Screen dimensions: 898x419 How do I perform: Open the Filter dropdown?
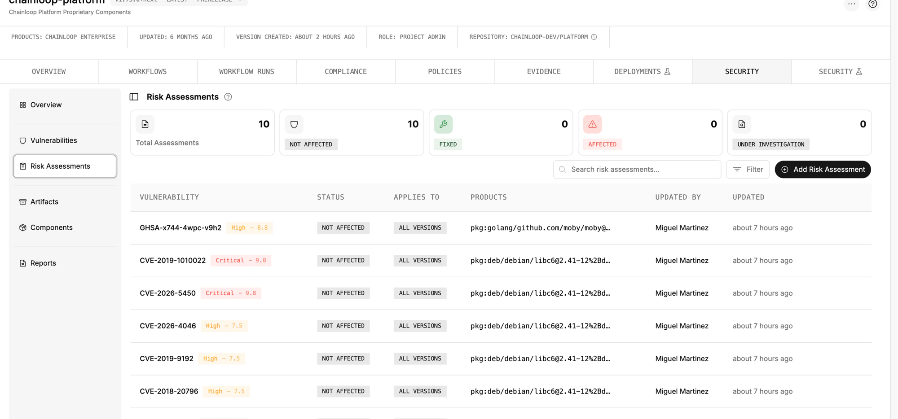748,170
